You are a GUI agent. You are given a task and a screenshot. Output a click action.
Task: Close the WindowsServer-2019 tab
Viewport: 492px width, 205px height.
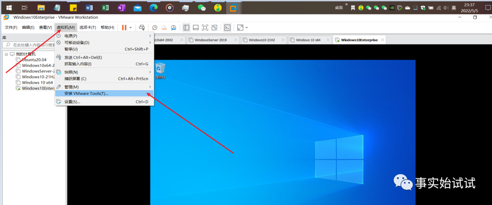click(x=236, y=40)
